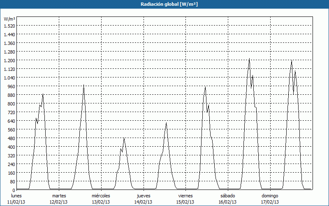The width and height of the screenshot is (329, 206).
Task: Select the 160 y-axis value
Action: (x=12, y=173)
